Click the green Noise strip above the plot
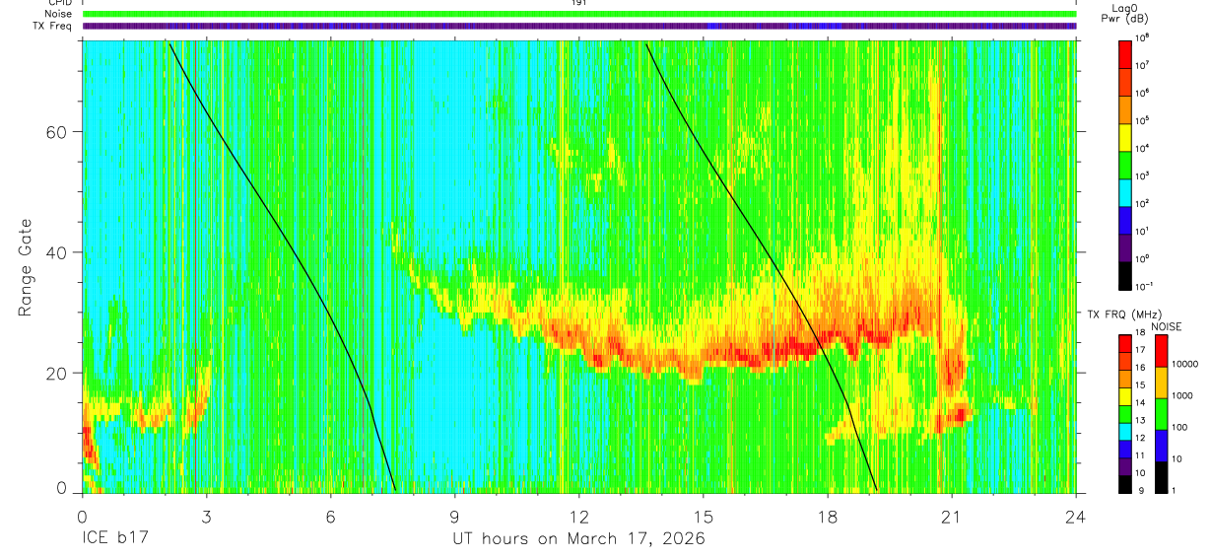This screenshot has width=1210, height=559. [x=579, y=14]
